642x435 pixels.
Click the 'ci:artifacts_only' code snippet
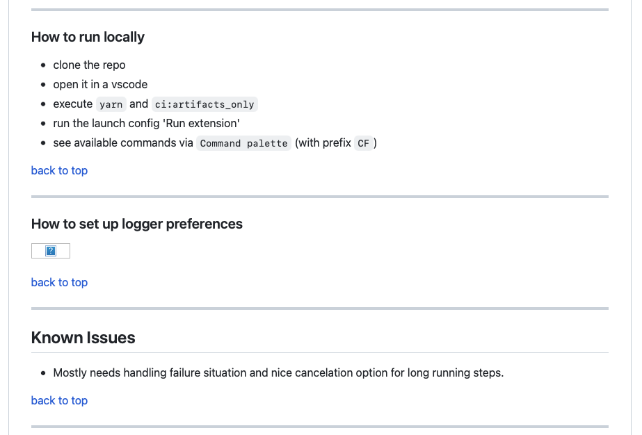tap(204, 104)
